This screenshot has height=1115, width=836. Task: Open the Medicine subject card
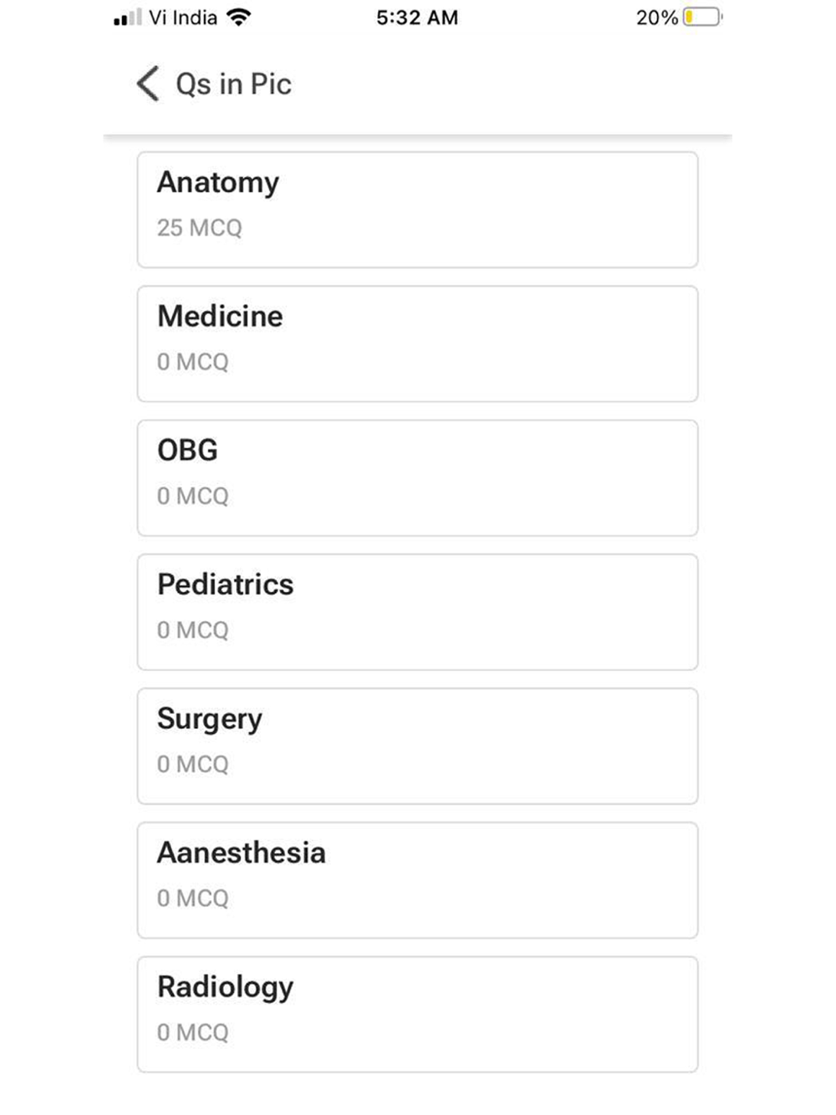point(417,344)
